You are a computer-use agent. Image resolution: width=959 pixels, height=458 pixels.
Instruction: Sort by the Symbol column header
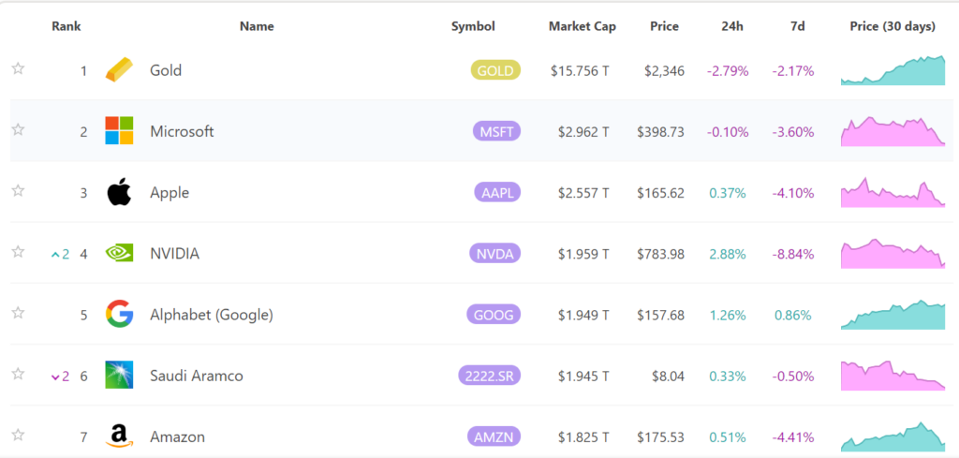473,26
